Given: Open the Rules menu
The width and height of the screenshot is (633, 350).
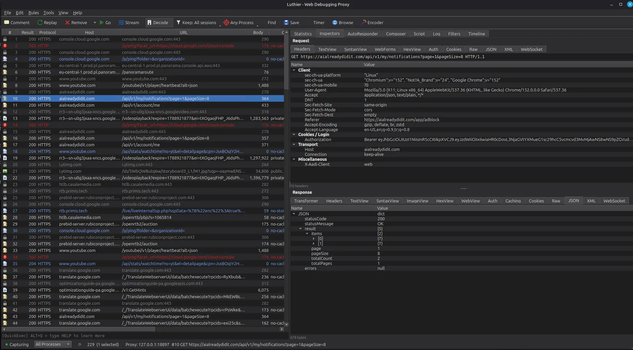Looking at the screenshot, I should pyautogui.click(x=33, y=13).
